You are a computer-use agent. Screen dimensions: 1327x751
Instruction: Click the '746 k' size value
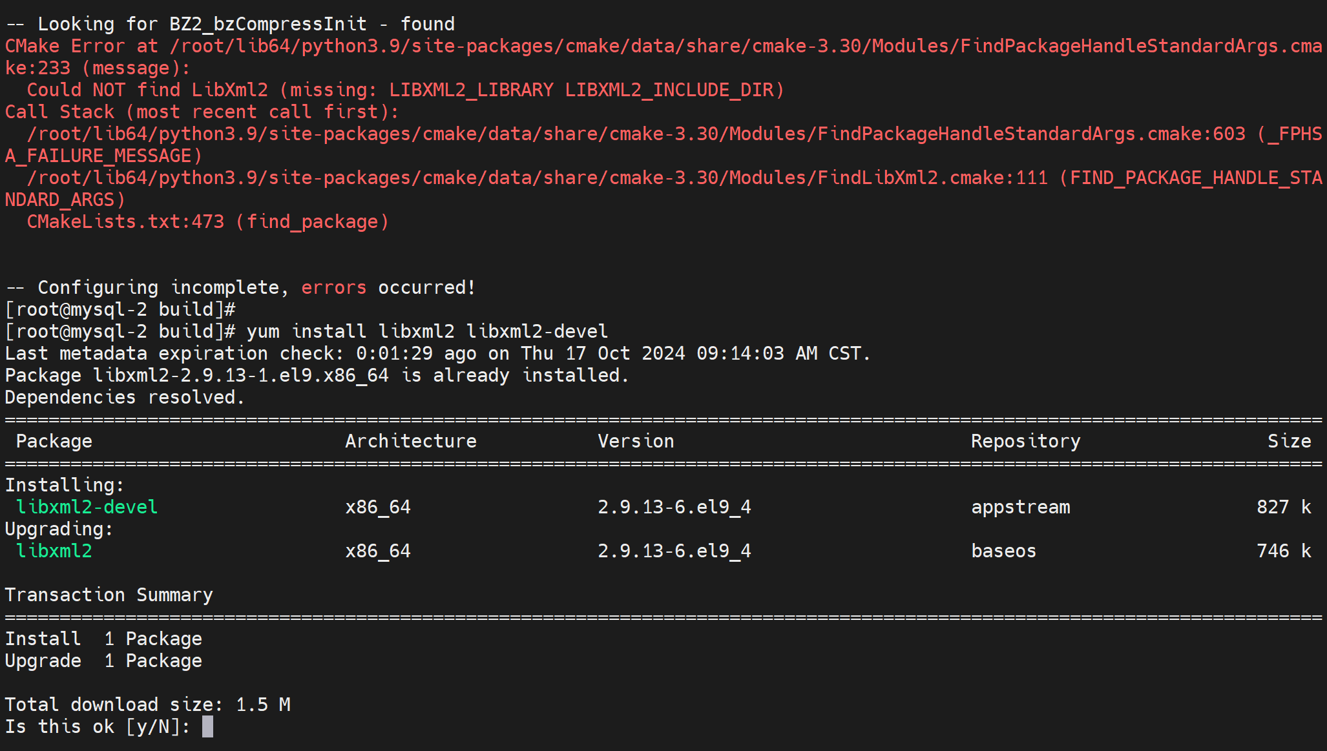click(x=1284, y=551)
